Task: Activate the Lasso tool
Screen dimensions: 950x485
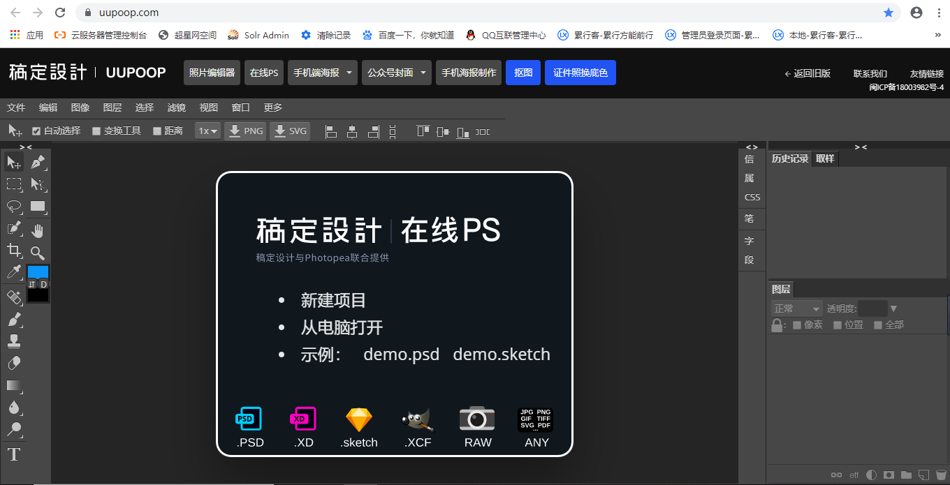Action: click(14, 207)
